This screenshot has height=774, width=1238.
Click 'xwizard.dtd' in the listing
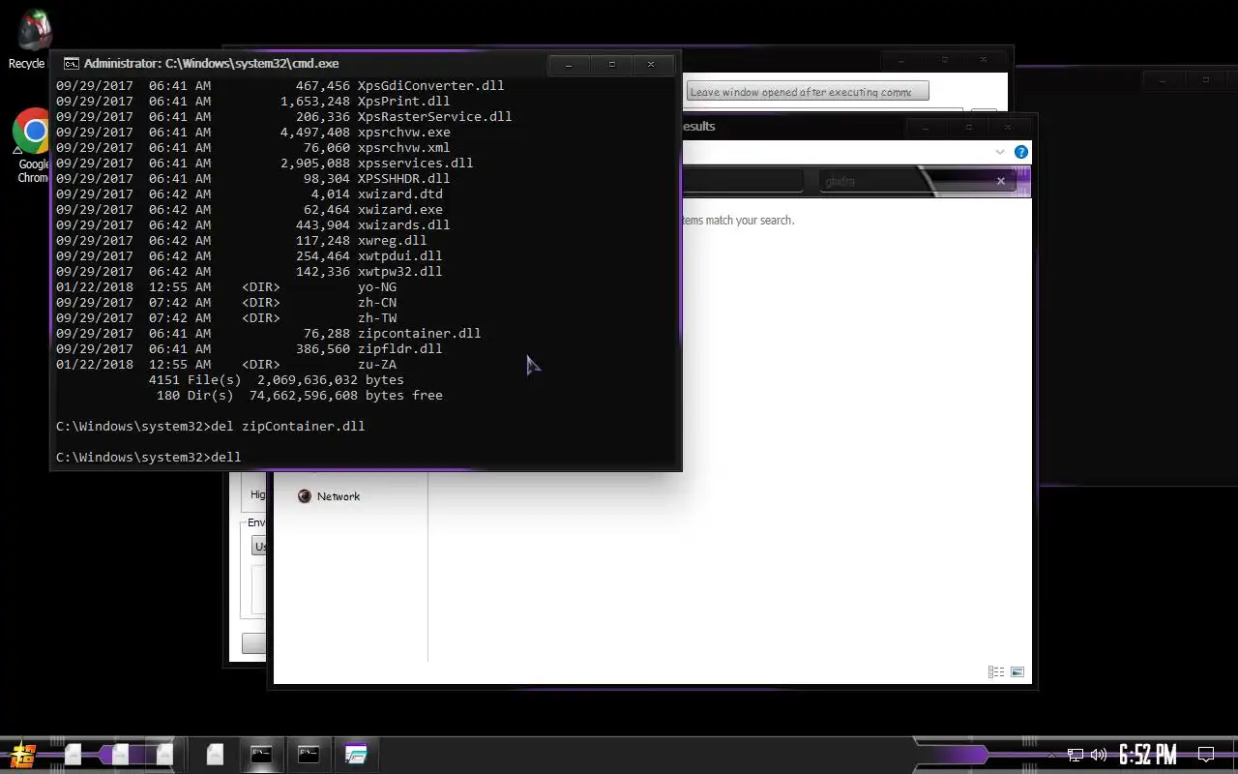click(399, 193)
